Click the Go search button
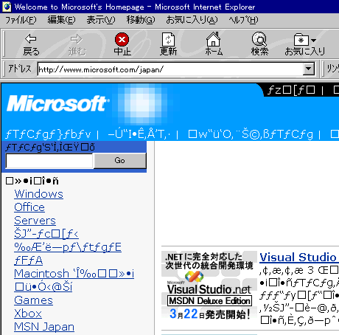 pyautogui.click(x=120, y=160)
